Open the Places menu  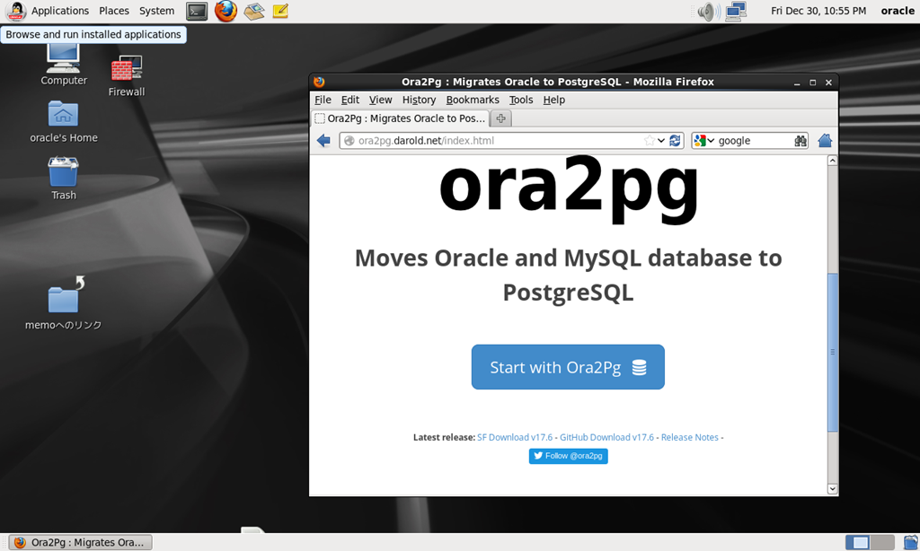point(114,11)
